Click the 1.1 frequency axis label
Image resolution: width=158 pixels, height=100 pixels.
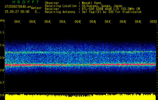point(2,33)
